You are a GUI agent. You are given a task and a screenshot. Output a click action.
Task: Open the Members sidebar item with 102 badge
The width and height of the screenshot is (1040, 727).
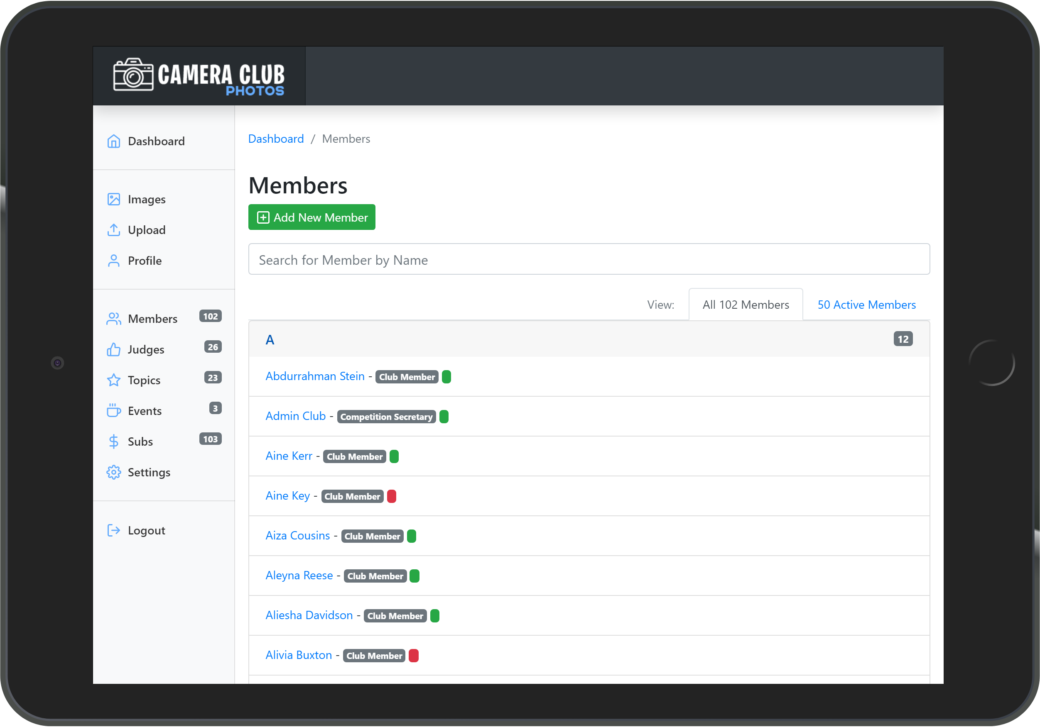(153, 319)
